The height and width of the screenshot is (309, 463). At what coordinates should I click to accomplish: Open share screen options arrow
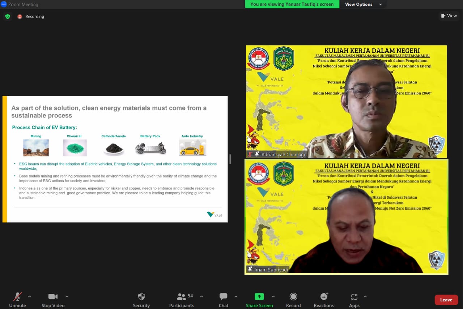pyautogui.click(x=273, y=297)
